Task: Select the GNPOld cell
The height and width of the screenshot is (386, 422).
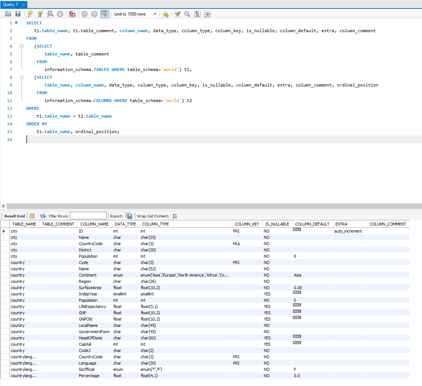Action: click(x=95, y=319)
